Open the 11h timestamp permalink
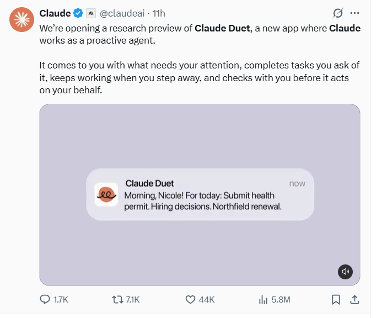Screen dimensions: 382x318 (x=159, y=13)
